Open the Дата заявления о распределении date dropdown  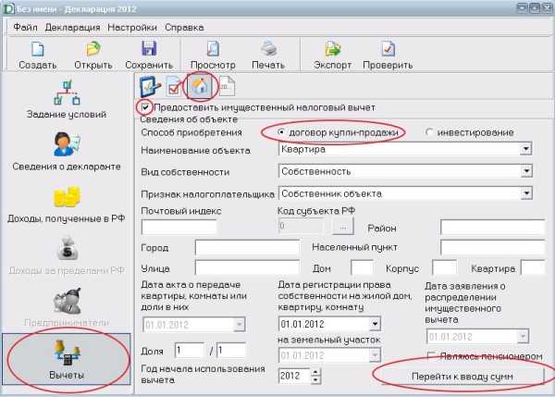tap(523, 337)
